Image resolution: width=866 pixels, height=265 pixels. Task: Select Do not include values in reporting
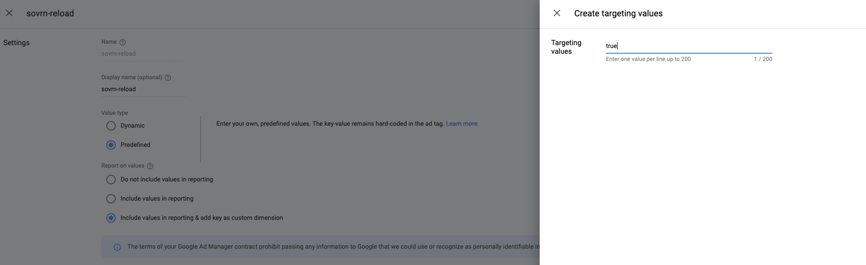tap(111, 180)
